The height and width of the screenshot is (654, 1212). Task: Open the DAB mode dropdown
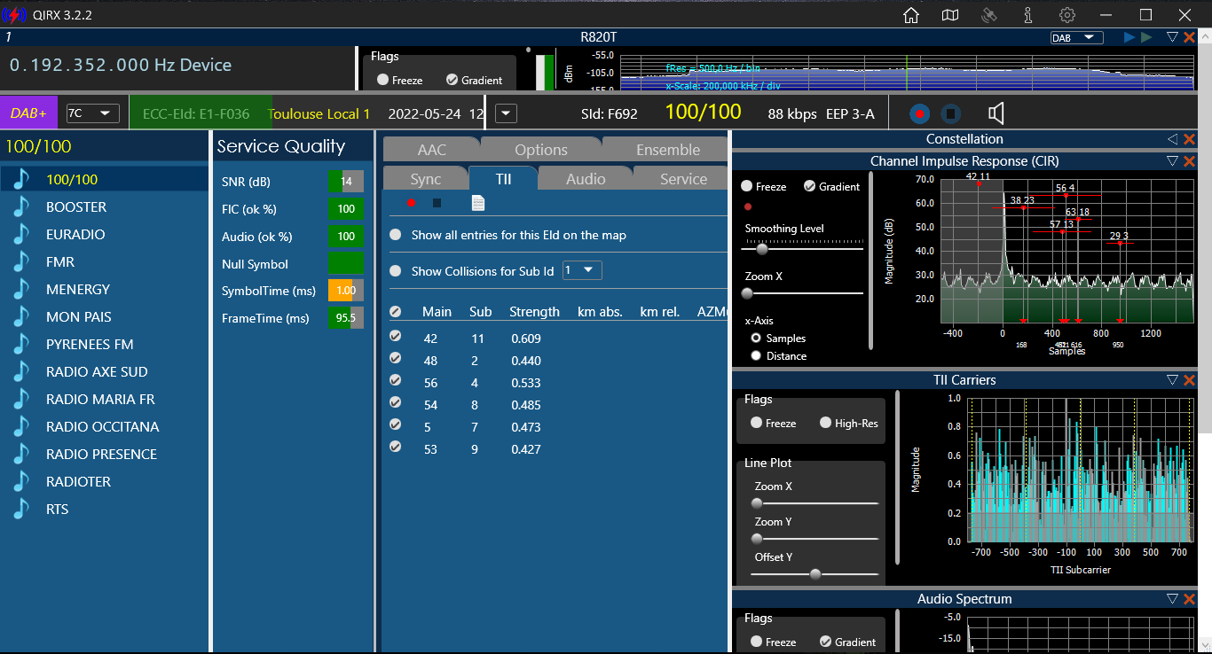click(x=1075, y=37)
